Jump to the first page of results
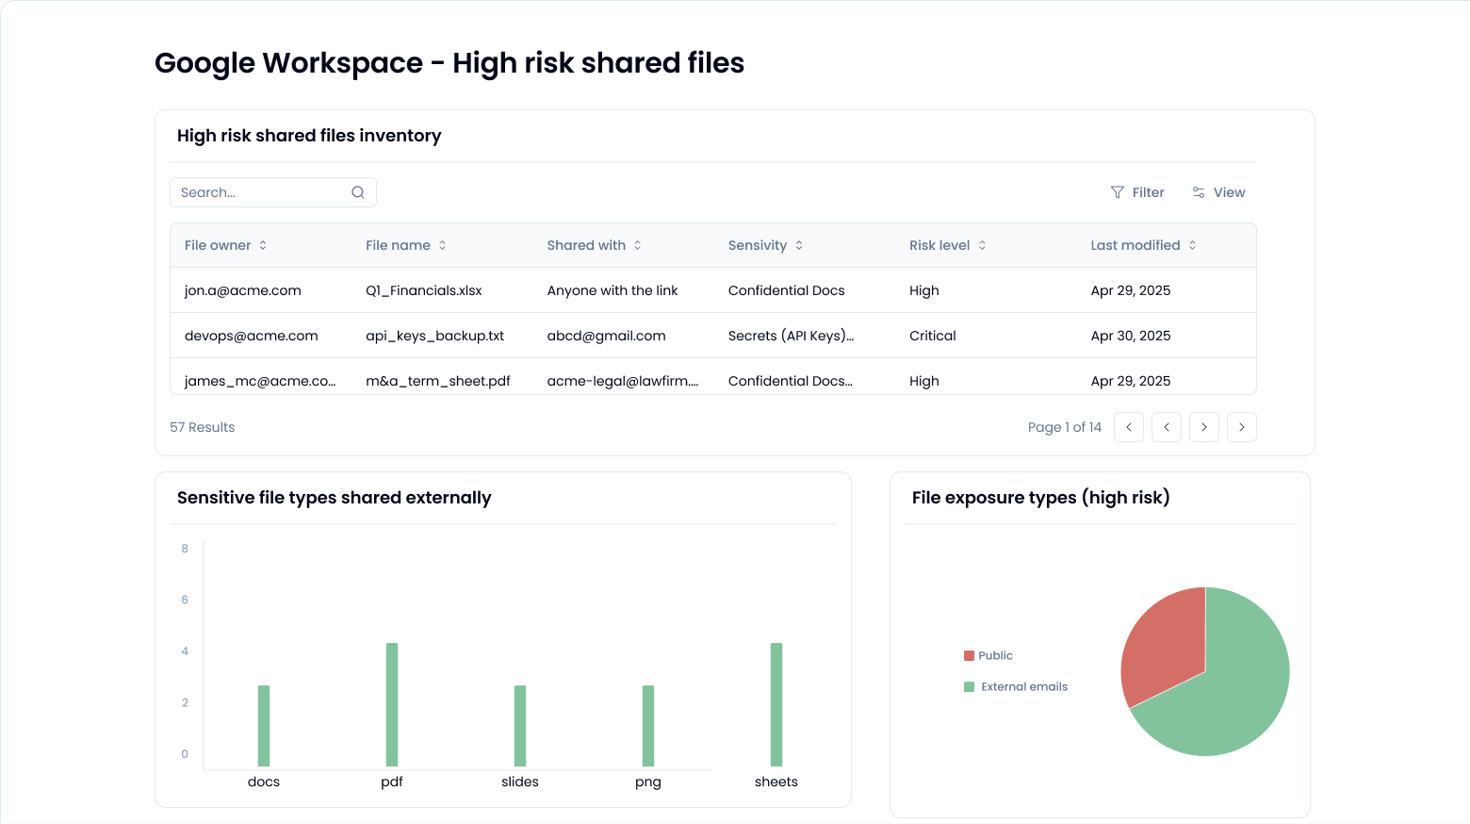Image resolution: width=1470 pixels, height=824 pixels. 1129,427
